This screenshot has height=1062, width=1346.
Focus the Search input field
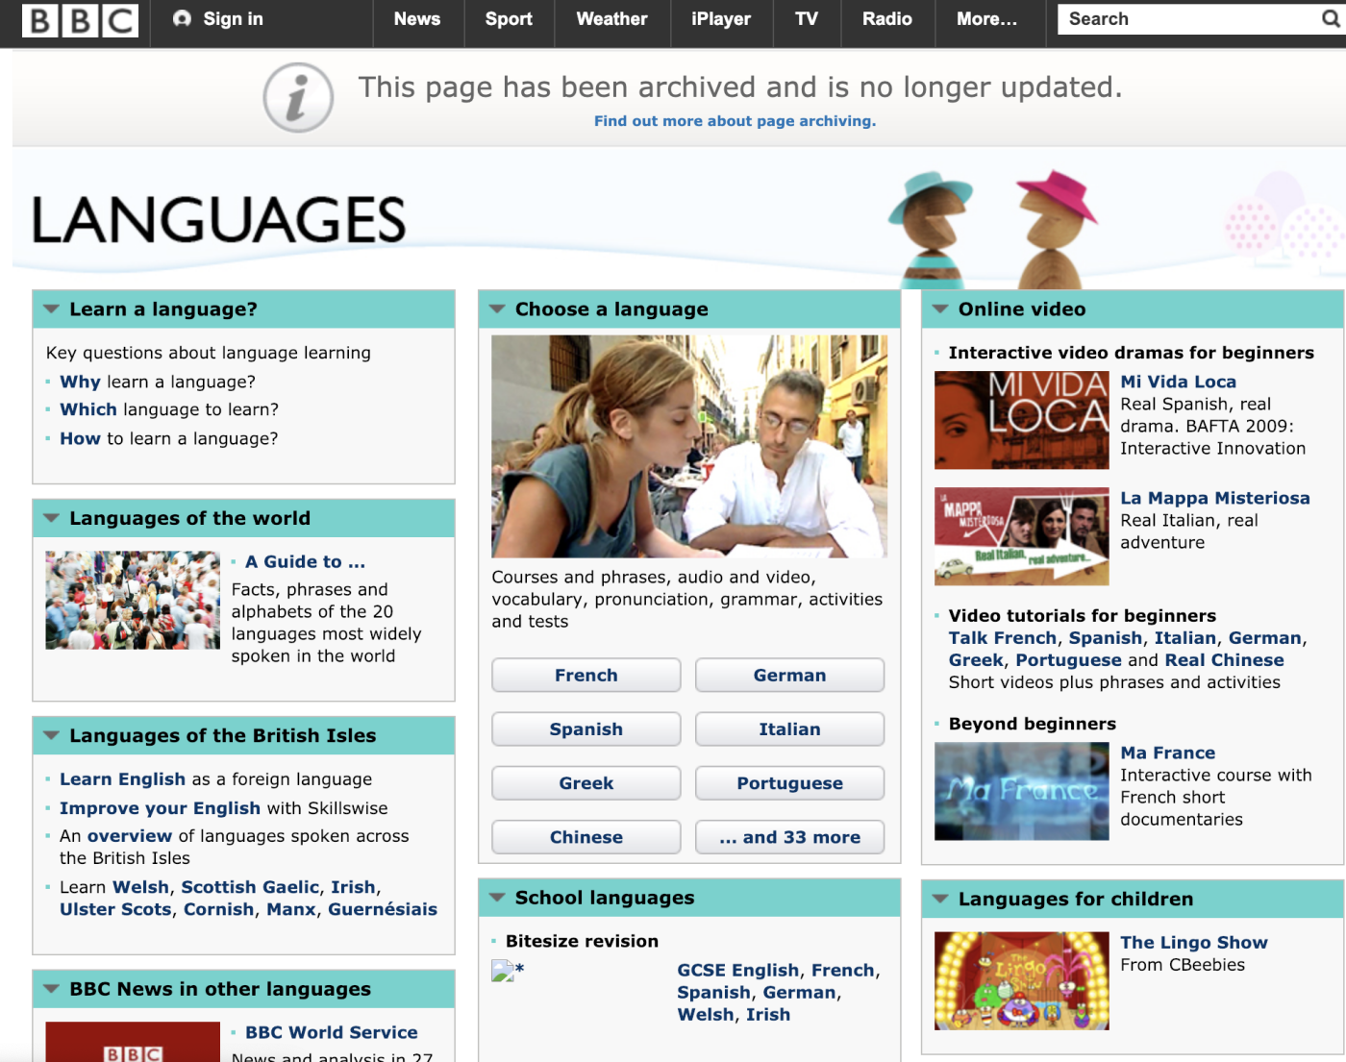[1188, 19]
